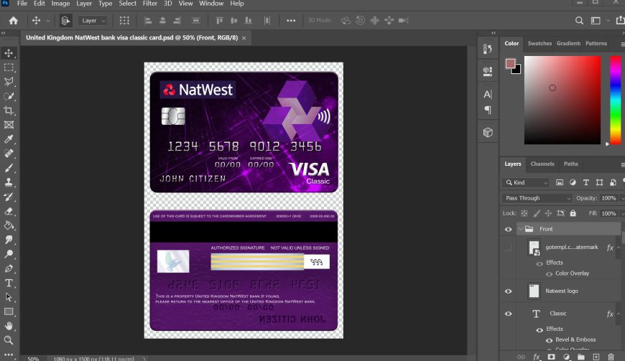Image resolution: width=625 pixels, height=361 pixels.
Task: Open the Filter menu
Action: (x=150, y=4)
